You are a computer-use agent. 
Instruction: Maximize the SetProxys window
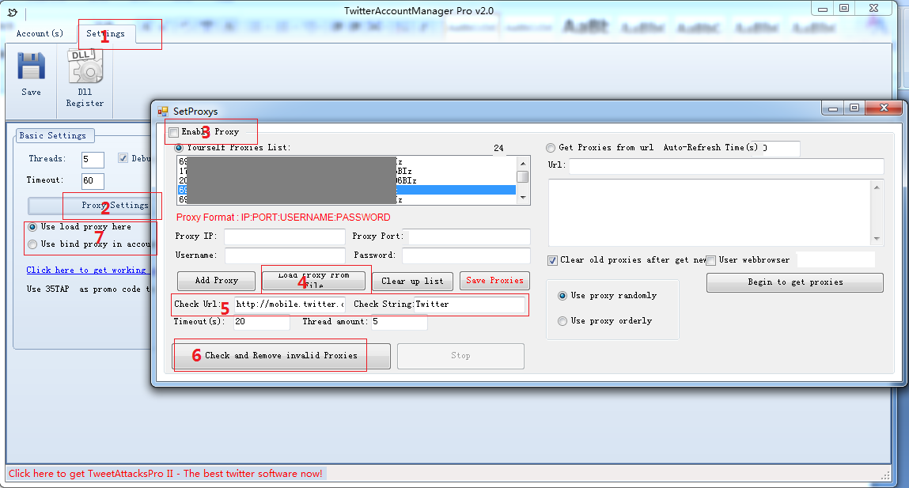tap(854, 108)
